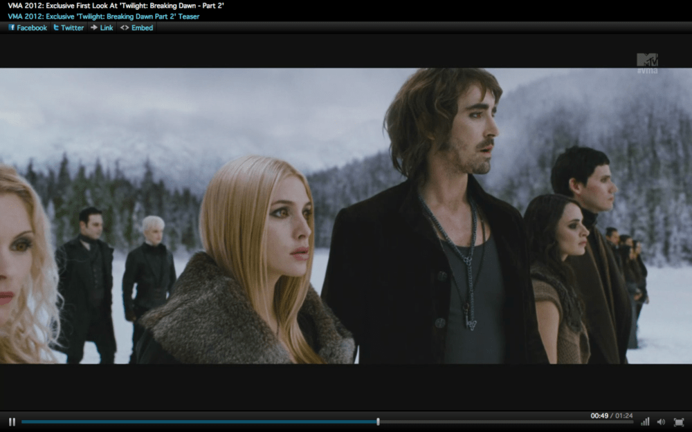Click the Facebook 'f' logo icon
Screen dimensions: 692x432
11,28
